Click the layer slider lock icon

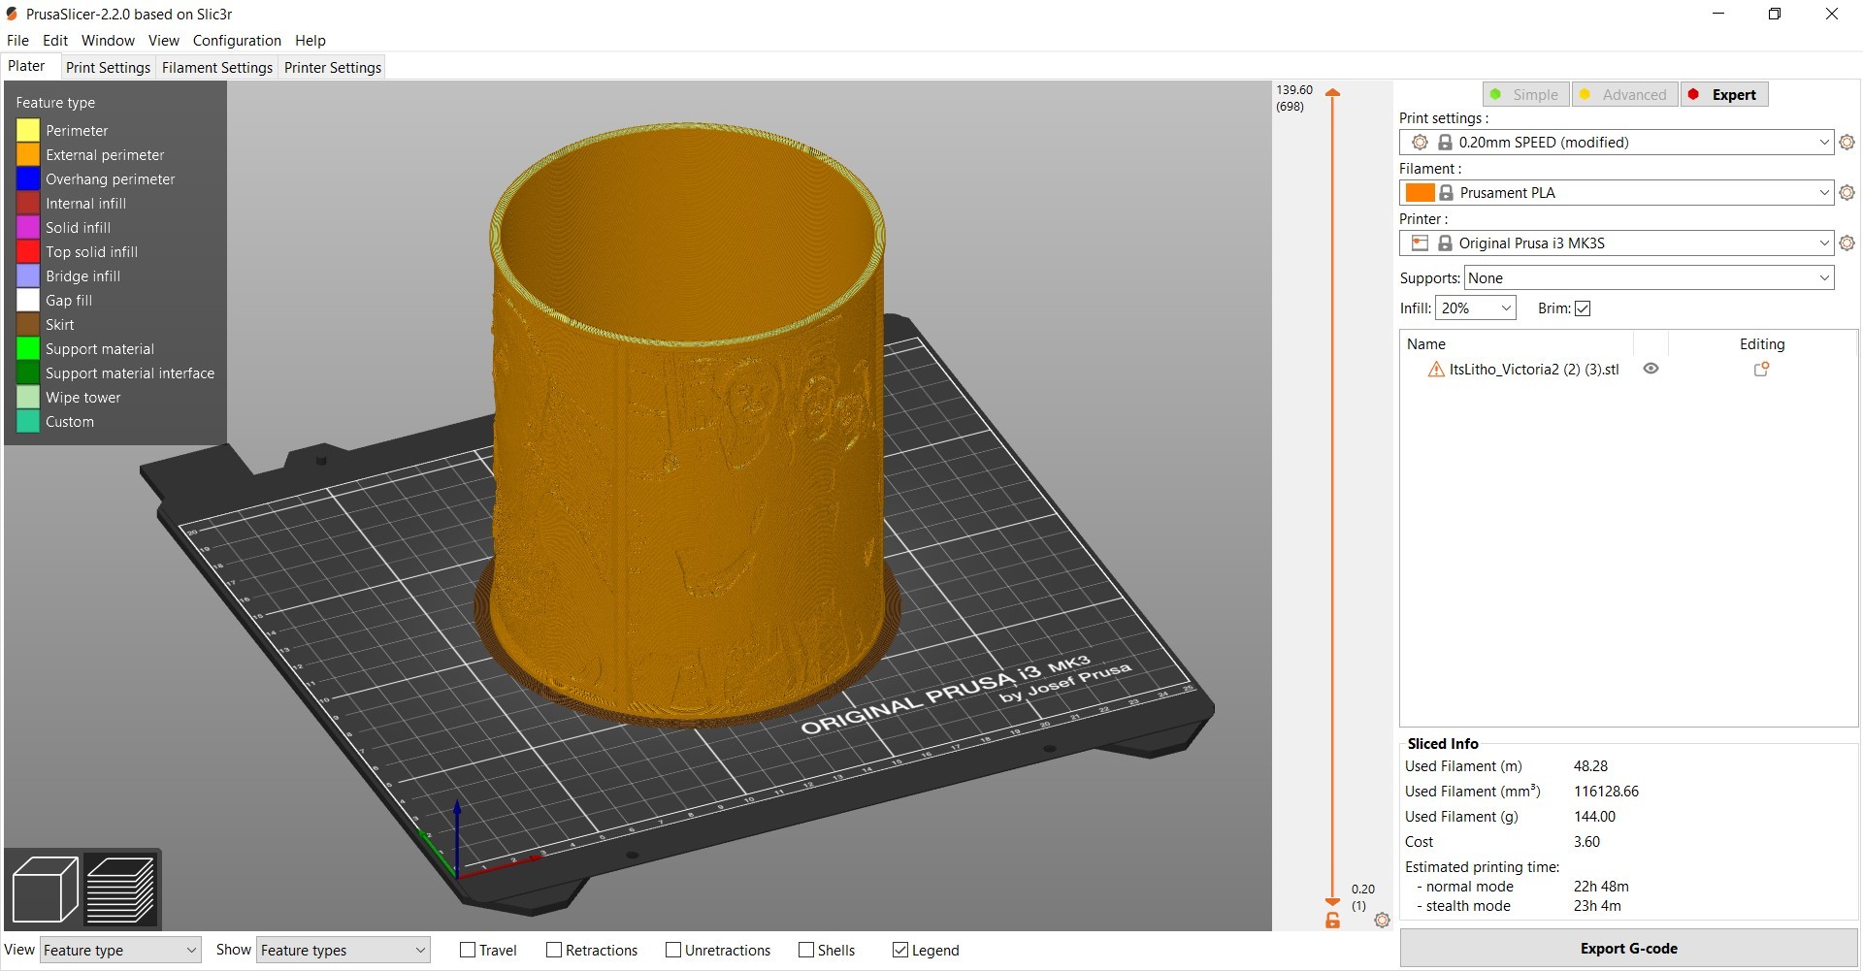1332,921
